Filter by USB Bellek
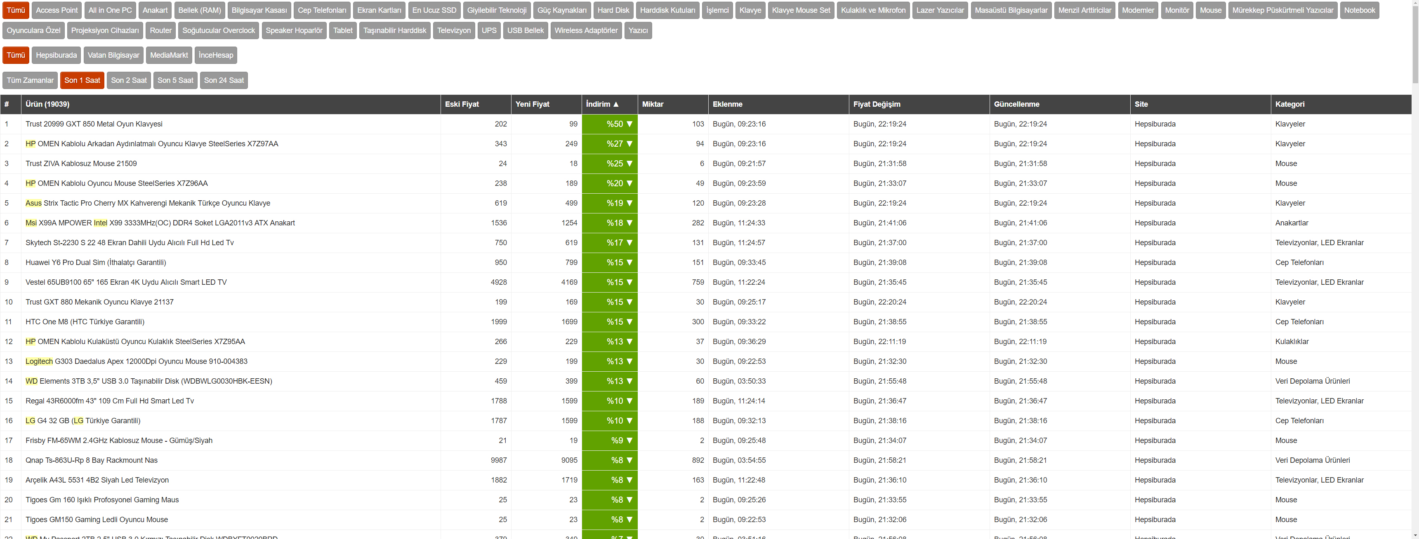Screen dimensions: 1419x539 (526, 30)
